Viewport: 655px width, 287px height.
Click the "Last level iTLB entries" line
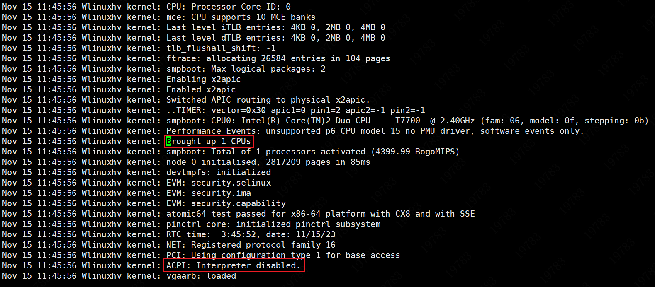coord(276,27)
